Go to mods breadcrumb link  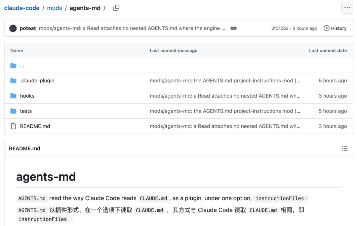pos(55,8)
